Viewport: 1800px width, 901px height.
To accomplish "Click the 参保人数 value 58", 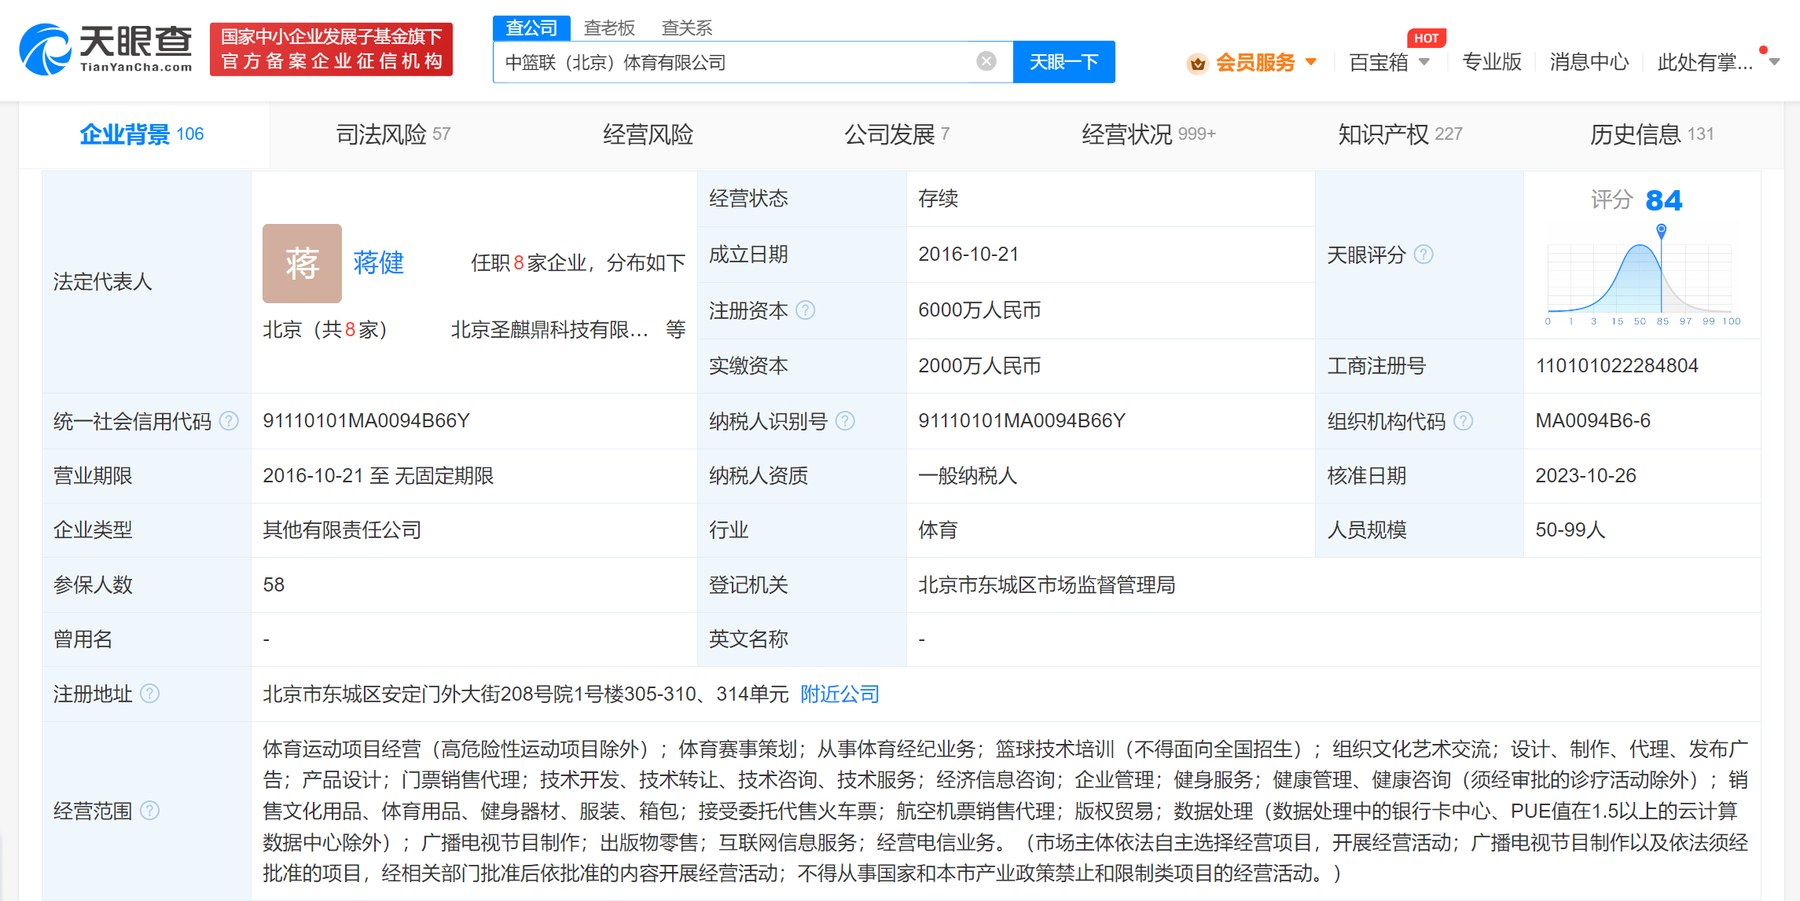I will pos(274,585).
